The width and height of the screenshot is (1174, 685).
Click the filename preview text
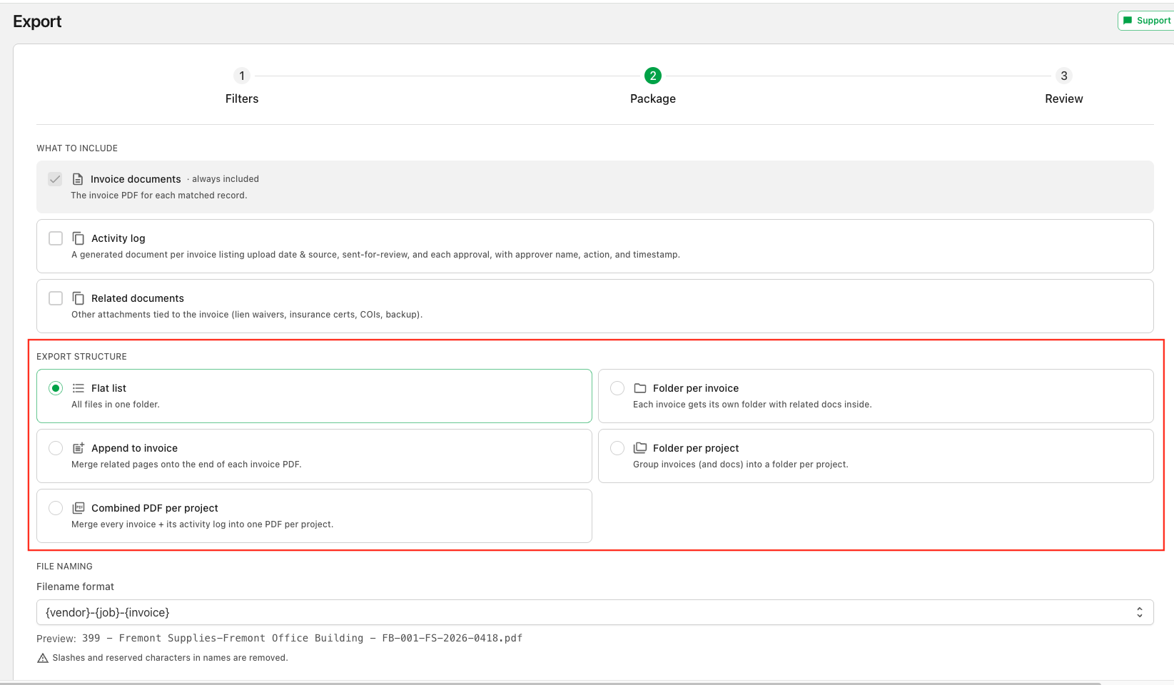tap(302, 638)
